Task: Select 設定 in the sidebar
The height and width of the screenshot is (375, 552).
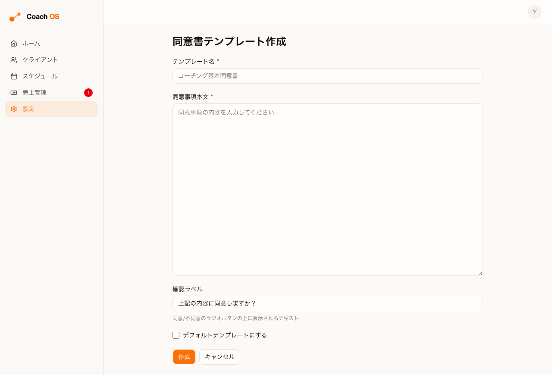Action: 52,109
